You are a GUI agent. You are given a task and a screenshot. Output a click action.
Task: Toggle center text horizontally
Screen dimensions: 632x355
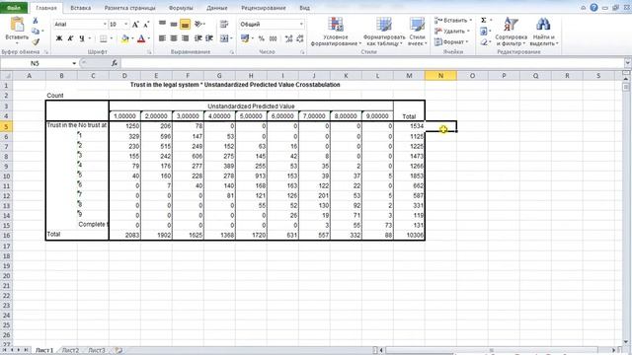point(174,38)
